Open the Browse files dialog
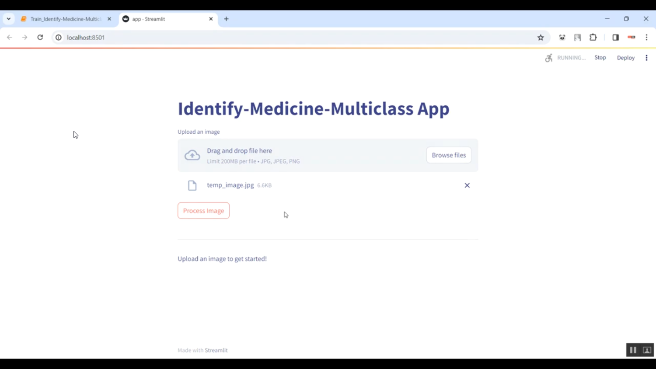The width and height of the screenshot is (656, 369). click(x=449, y=155)
